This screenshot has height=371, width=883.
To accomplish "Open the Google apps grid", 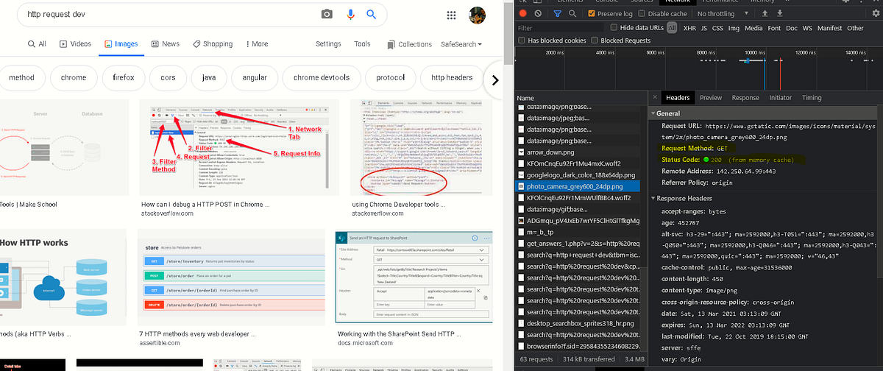I will point(452,15).
